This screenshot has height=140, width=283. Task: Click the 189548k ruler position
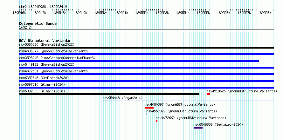60,13
